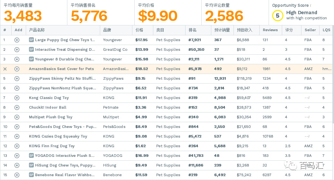Click the Opportunity Score circle showing 5
The image size is (334, 180).
click(x=277, y=15)
